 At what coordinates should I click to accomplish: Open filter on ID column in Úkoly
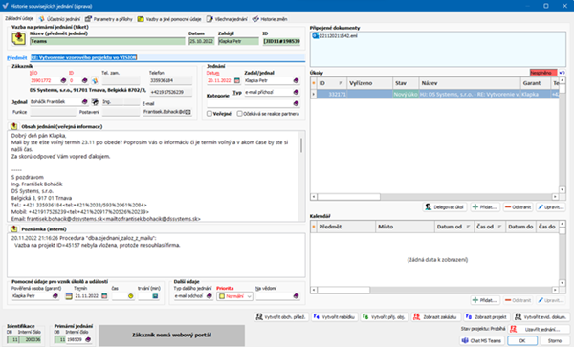click(x=341, y=83)
